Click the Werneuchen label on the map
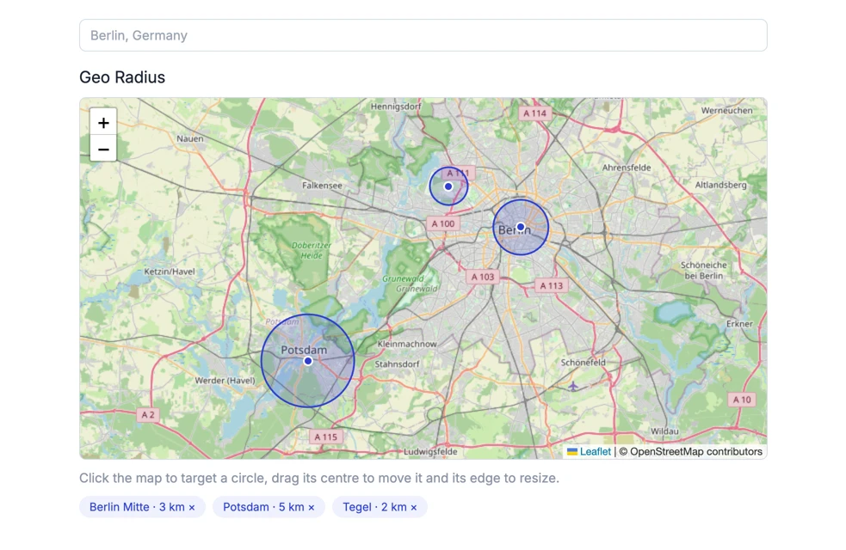 pyautogui.click(x=726, y=111)
